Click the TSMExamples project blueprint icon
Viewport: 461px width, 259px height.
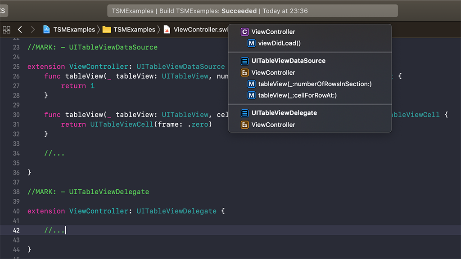(x=46, y=30)
